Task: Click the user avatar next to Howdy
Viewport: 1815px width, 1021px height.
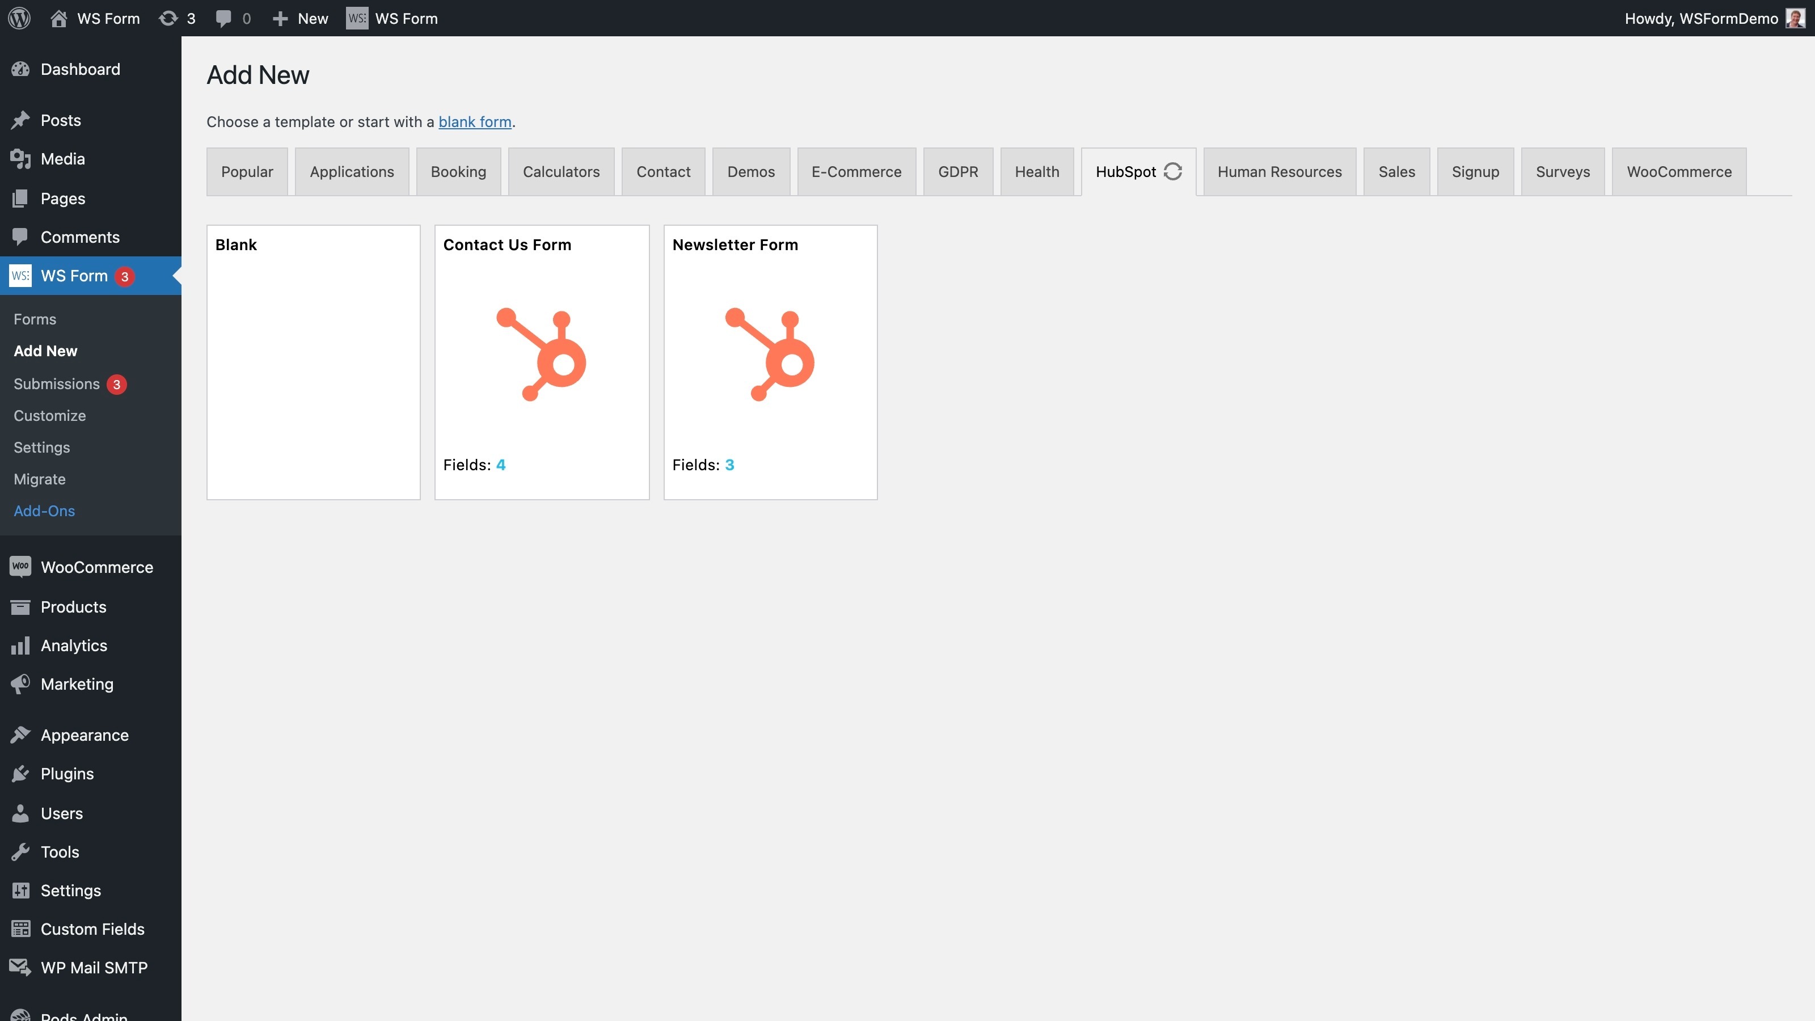Action: pyautogui.click(x=1795, y=18)
